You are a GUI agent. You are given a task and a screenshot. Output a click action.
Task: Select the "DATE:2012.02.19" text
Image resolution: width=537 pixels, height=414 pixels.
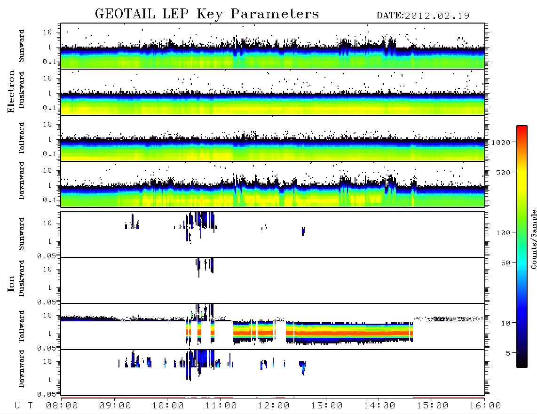[423, 16]
